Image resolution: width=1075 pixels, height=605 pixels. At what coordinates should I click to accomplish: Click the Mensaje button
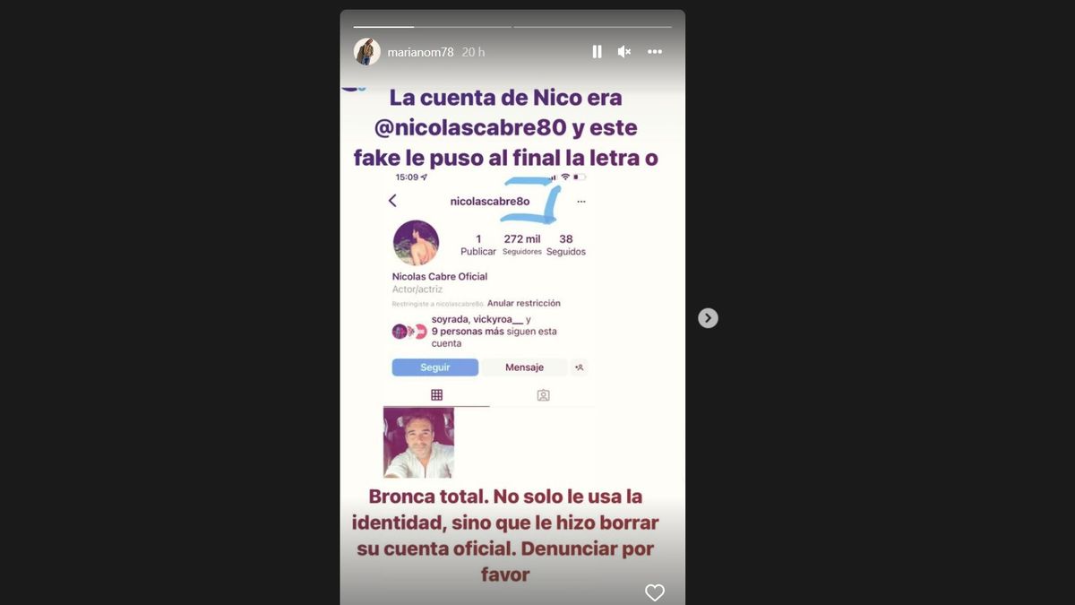coord(524,367)
